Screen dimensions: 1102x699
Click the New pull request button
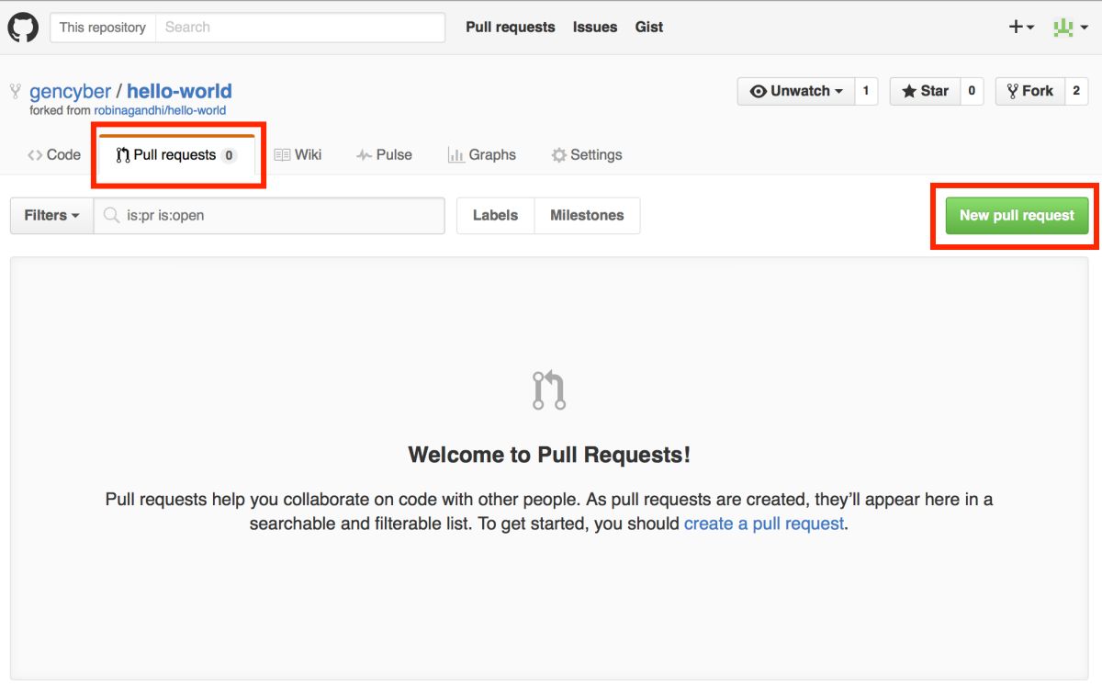click(x=1017, y=216)
